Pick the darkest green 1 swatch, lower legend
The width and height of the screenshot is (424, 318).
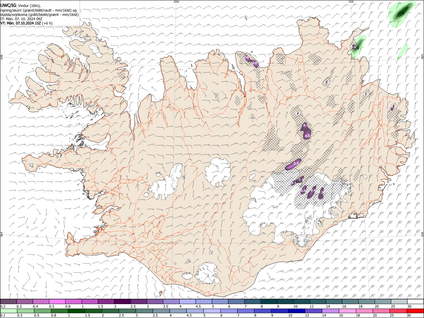(77, 311)
